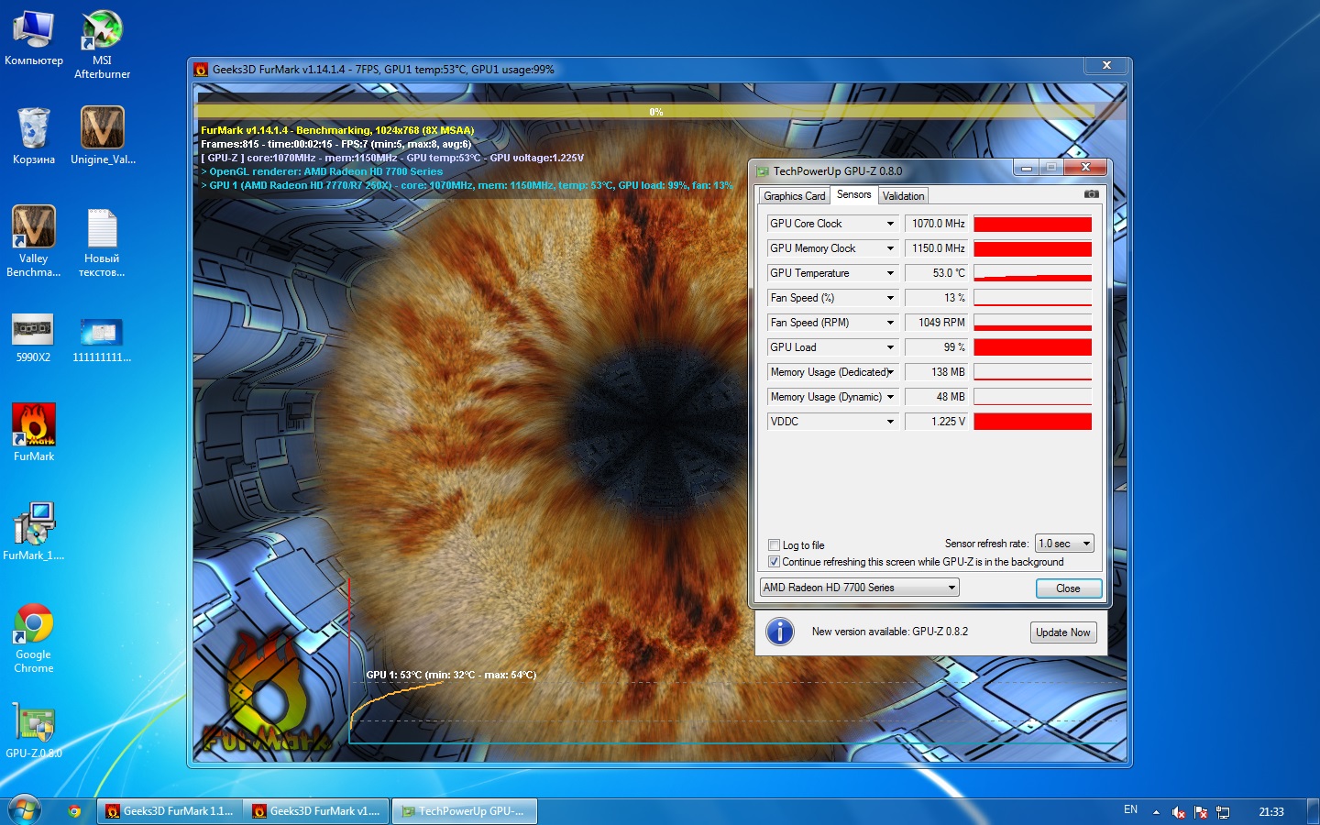Click the muted volume tray icon
Image resolution: width=1320 pixels, height=825 pixels.
coord(1179,812)
